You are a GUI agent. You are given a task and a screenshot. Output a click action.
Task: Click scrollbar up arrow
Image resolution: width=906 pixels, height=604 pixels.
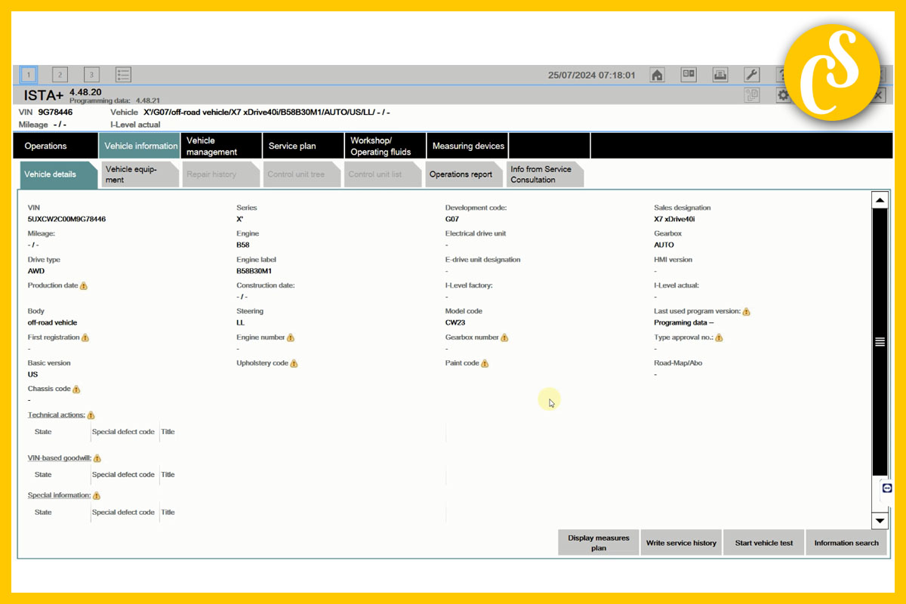click(x=880, y=201)
